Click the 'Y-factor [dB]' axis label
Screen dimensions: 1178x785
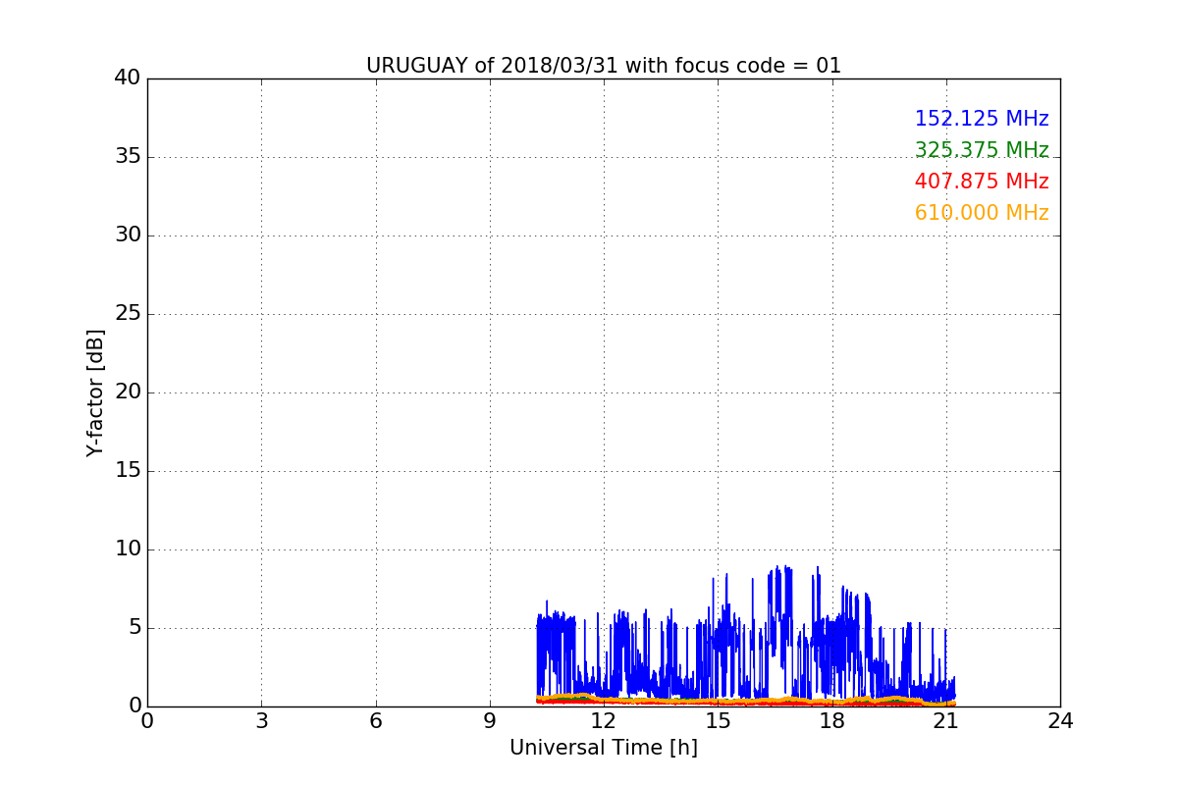coord(95,392)
